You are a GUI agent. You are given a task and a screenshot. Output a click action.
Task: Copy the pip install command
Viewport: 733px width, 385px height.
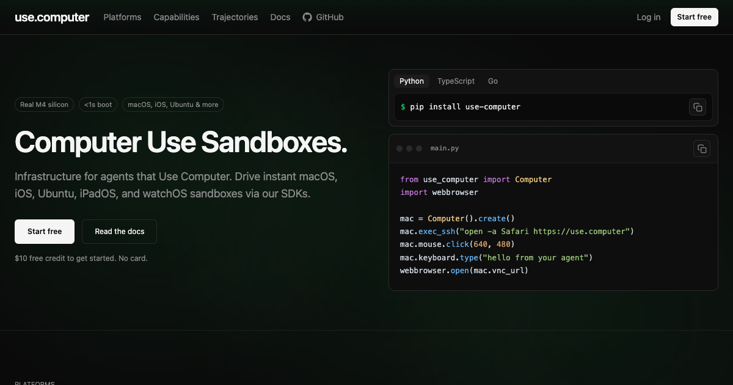(x=698, y=107)
